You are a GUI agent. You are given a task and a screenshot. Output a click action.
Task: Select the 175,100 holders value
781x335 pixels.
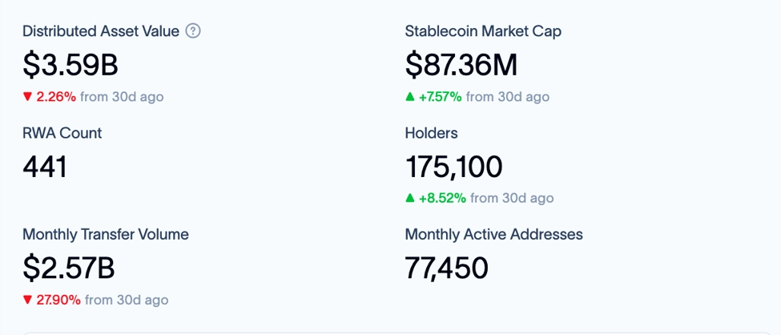pos(453,167)
